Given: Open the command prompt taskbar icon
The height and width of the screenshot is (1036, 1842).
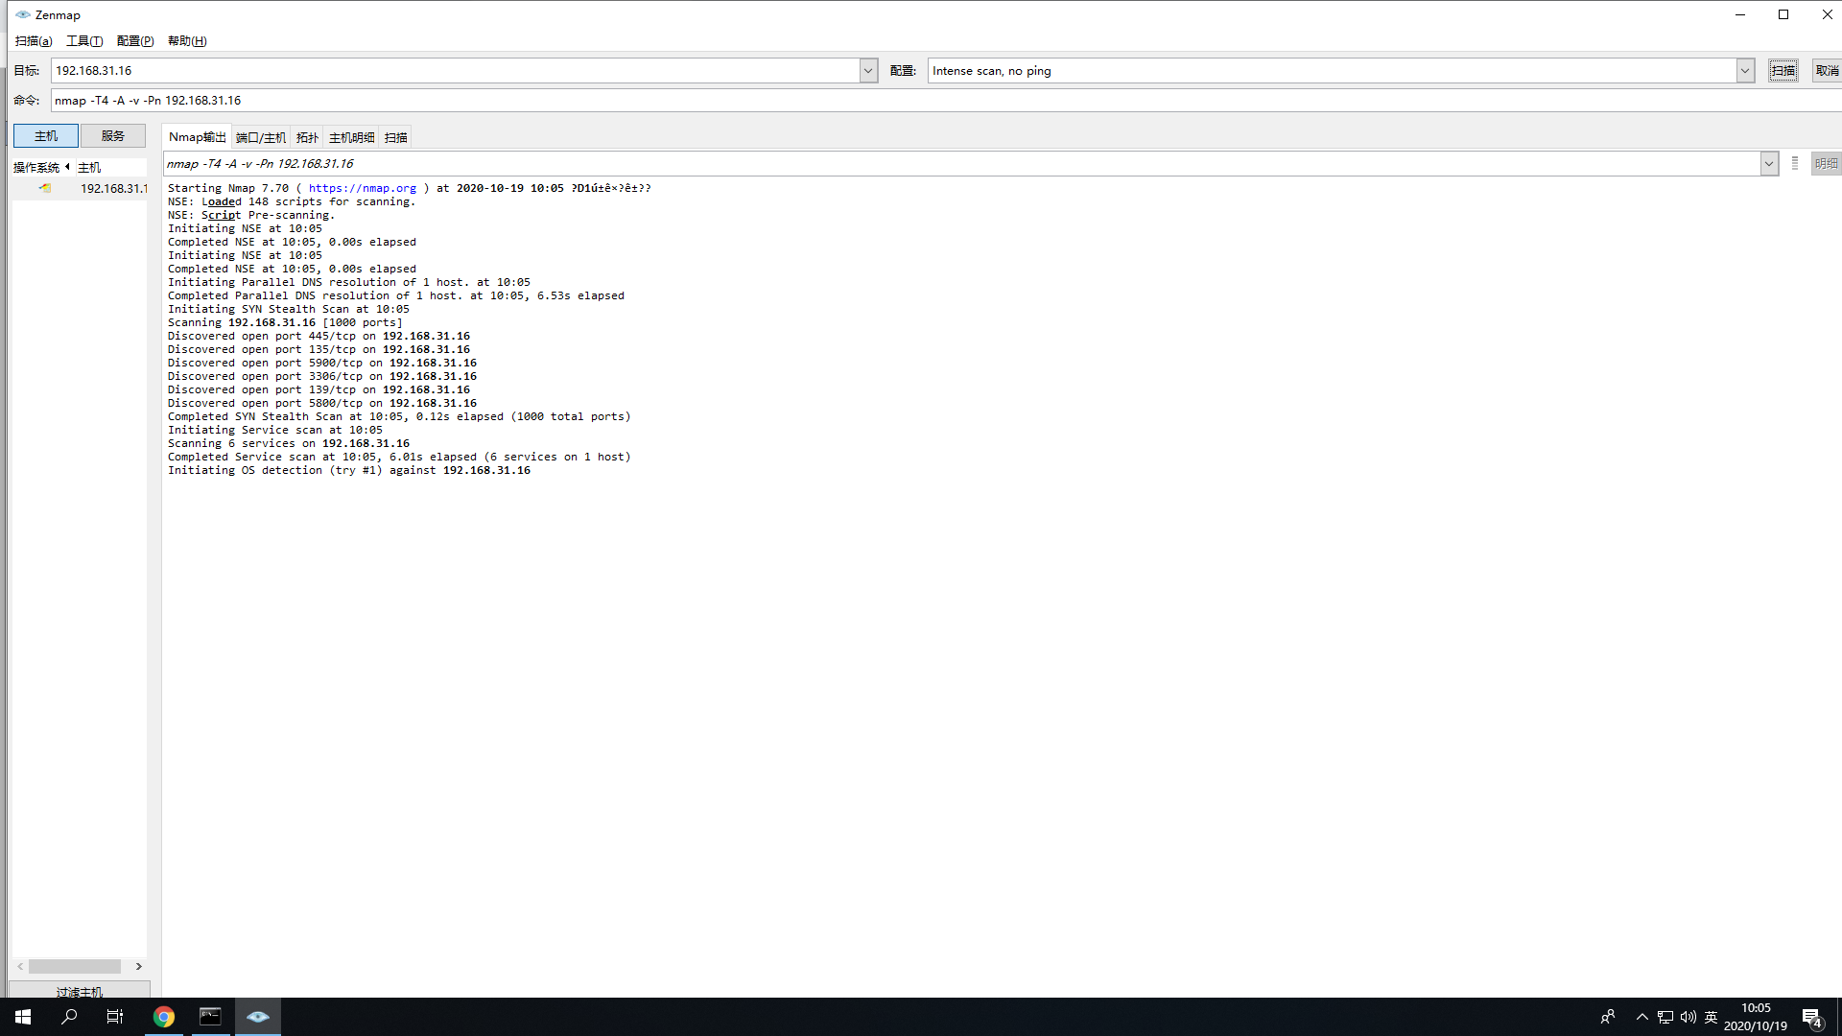Looking at the screenshot, I should [x=210, y=1017].
